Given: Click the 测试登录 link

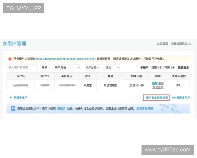Looking at the screenshot, I should coord(158,87).
